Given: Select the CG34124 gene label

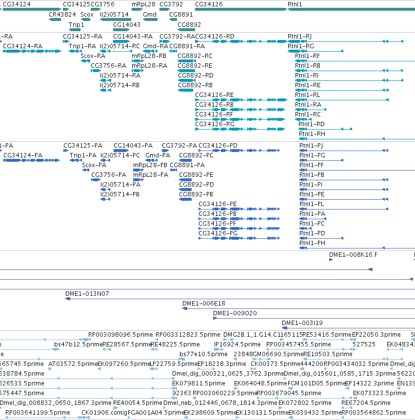Looking at the screenshot, I should tap(17, 4).
